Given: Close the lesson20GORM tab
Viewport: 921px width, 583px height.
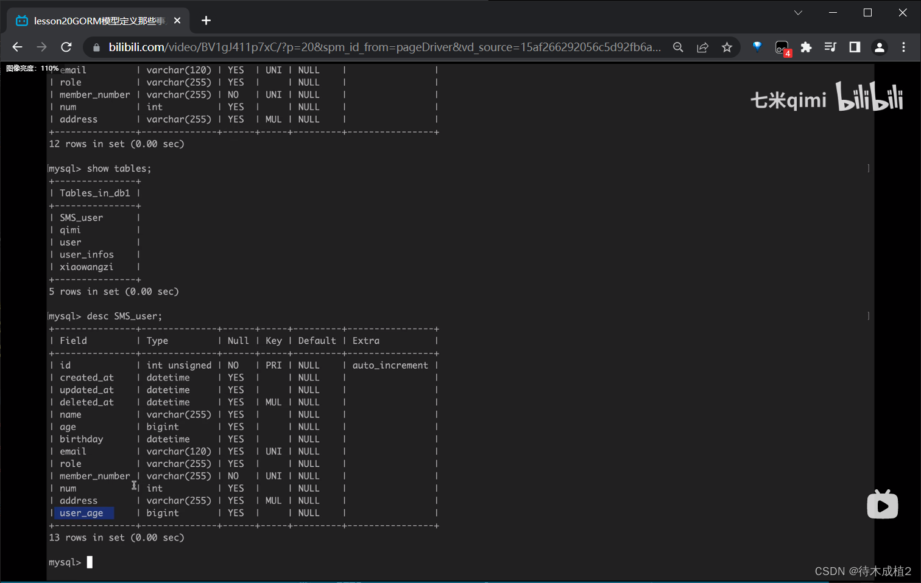Looking at the screenshot, I should click(x=177, y=21).
